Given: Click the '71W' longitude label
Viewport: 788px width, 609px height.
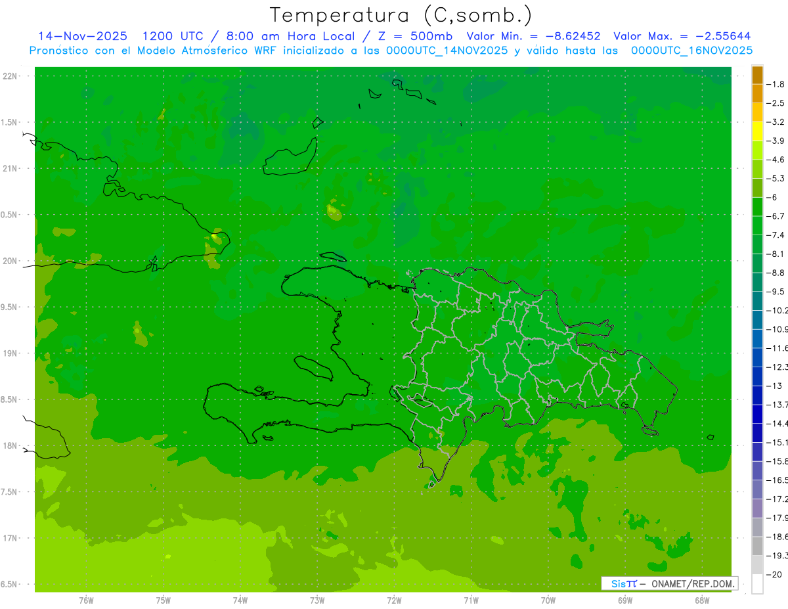Looking at the screenshot, I should (x=471, y=600).
